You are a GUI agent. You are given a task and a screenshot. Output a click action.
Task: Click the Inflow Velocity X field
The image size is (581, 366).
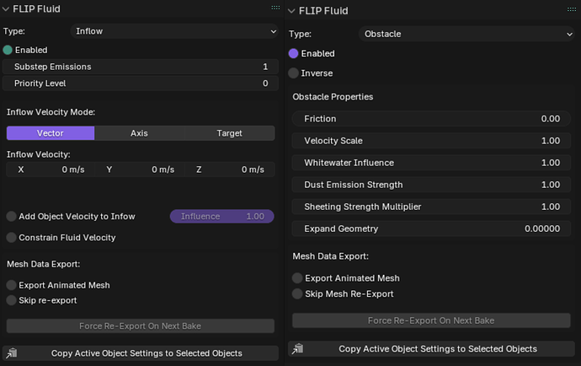pos(51,170)
